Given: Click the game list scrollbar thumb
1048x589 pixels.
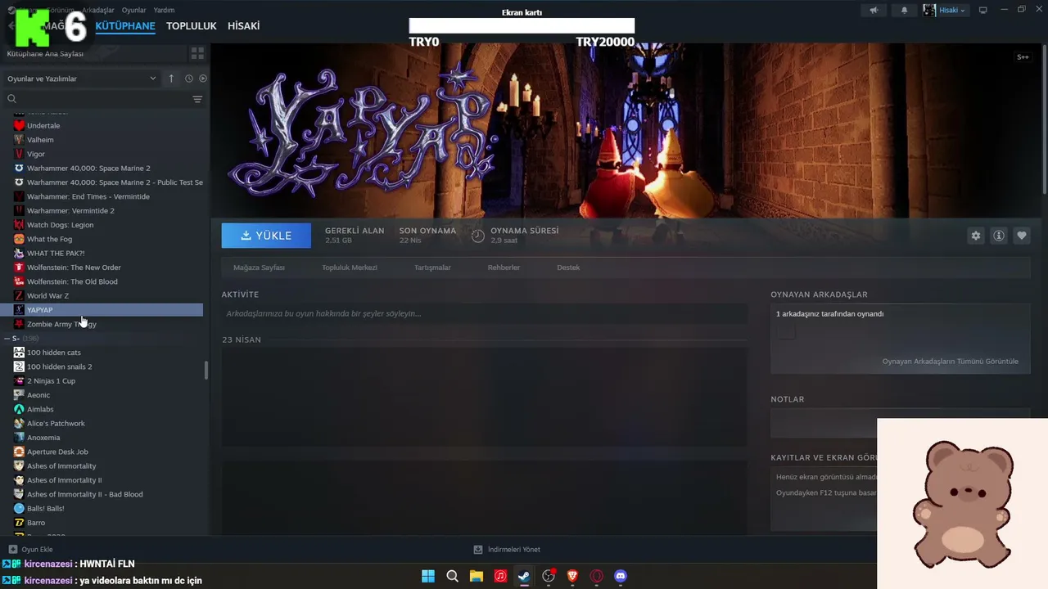Looking at the screenshot, I should pyautogui.click(x=206, y=370).
